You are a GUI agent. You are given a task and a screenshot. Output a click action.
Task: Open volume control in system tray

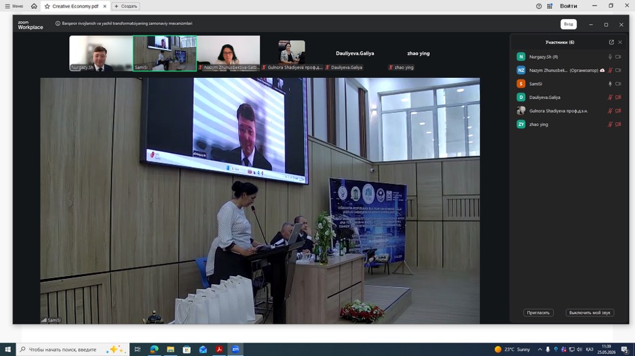coord(579,349)
